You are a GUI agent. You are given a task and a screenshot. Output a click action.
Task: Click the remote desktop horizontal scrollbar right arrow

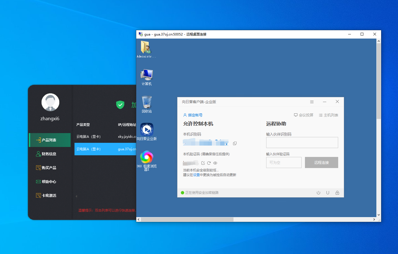pyautogui.click(x=374, y=220)
